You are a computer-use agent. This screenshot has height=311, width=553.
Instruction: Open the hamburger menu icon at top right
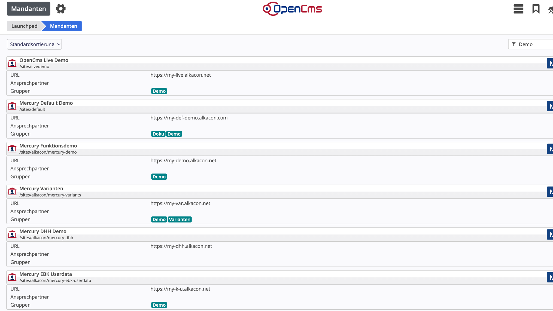pyautogui.click(x=518, y=9)
